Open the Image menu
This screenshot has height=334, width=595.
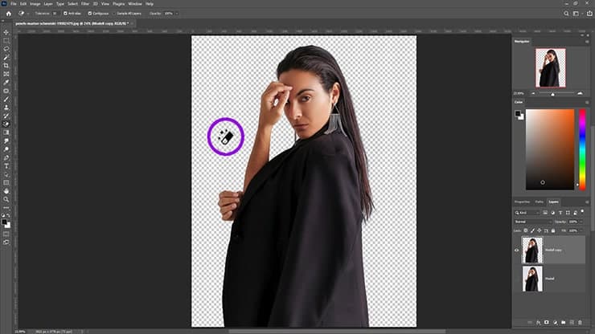tap(35, 4)
